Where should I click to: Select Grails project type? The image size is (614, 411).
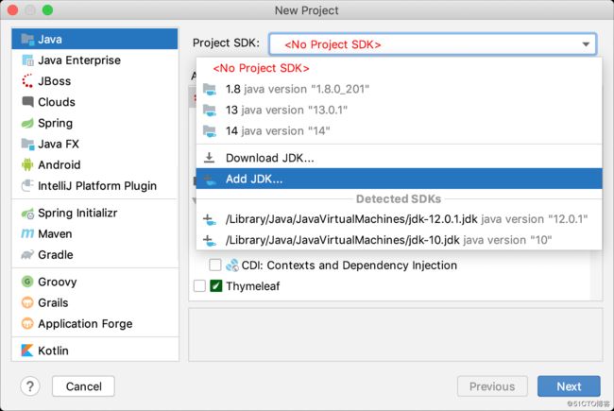pos(95,302)
